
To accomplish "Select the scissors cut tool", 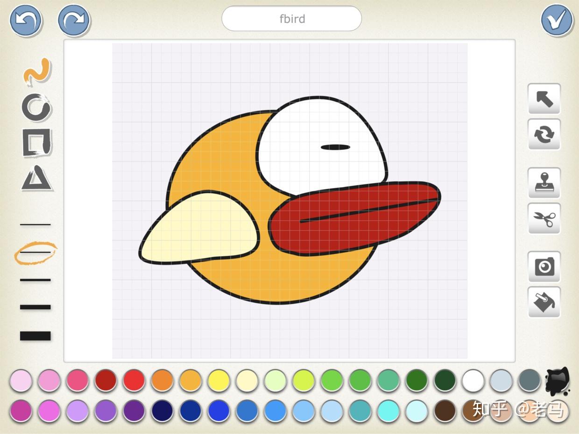I will [x=544, y=218].
